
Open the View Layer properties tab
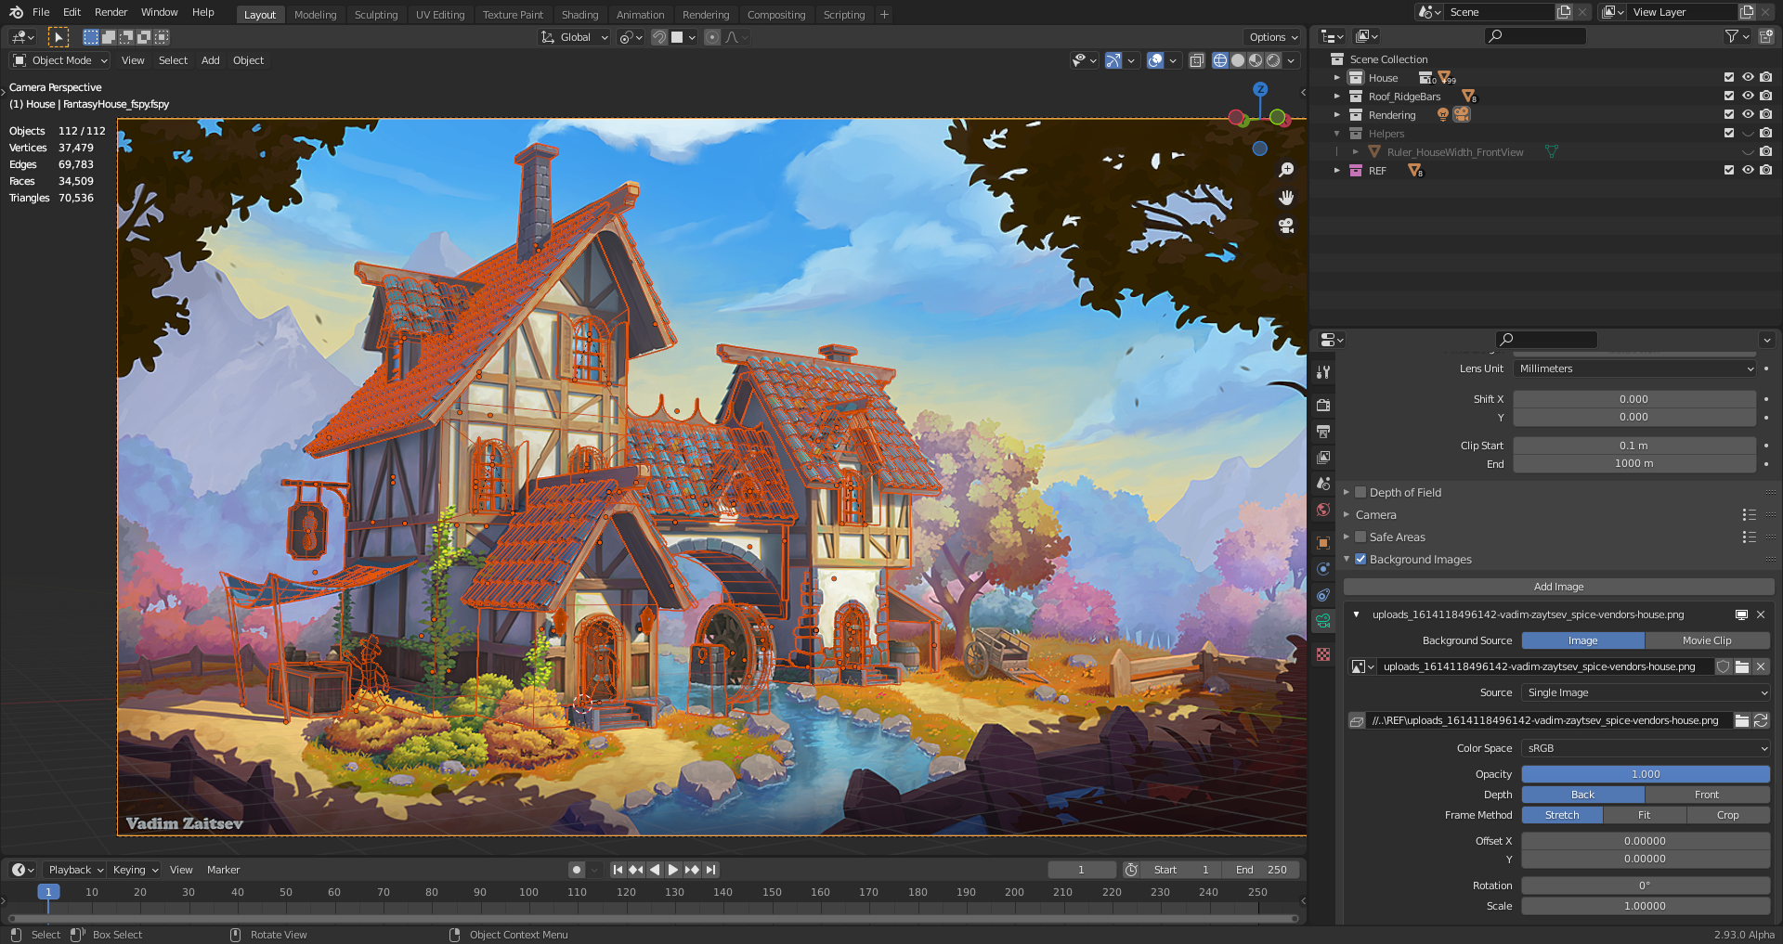point(1323,458)
